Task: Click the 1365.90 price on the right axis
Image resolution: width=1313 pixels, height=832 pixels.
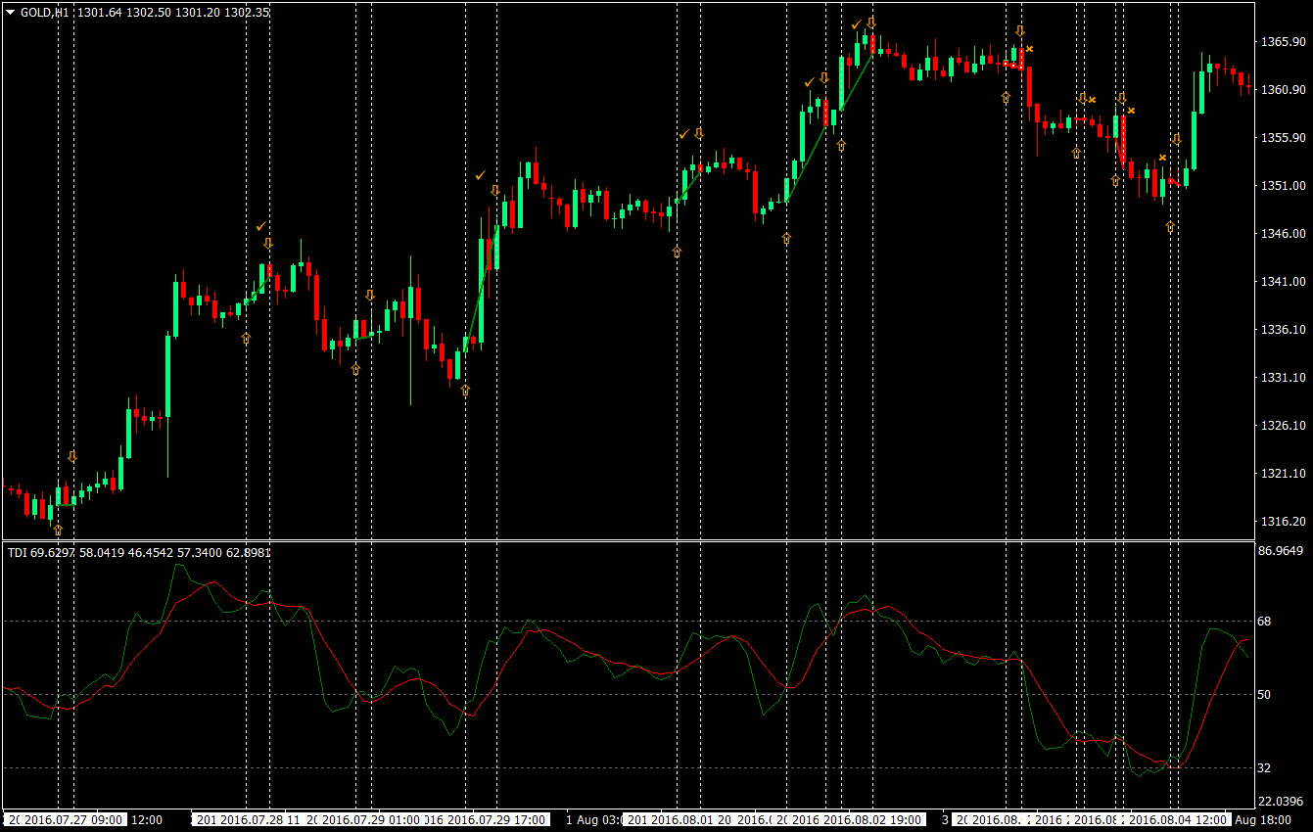Action: click(1276, 41)
